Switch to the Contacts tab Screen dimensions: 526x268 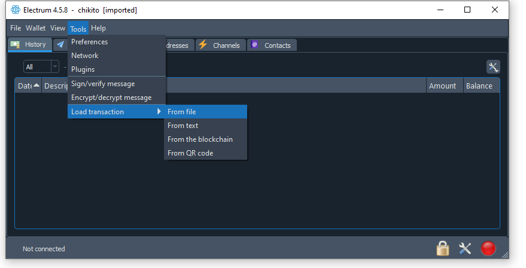[272, 45]
